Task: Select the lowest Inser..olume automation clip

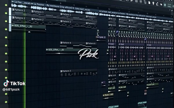Action: pos(113,107)
